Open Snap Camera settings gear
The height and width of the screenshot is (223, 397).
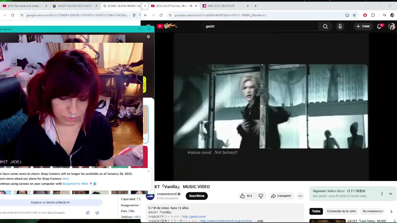click(x=148, y=37)
